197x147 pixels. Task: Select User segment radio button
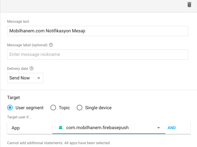[10, 108]
